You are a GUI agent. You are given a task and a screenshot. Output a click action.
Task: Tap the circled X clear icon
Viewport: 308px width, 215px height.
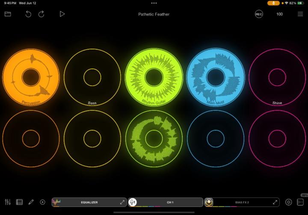42,202
